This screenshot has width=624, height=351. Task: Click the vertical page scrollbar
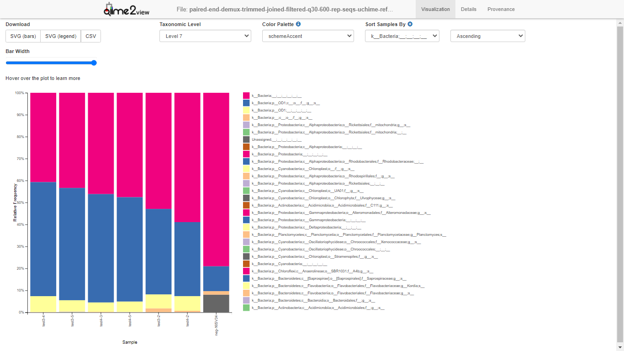click(x=620, y=183)
